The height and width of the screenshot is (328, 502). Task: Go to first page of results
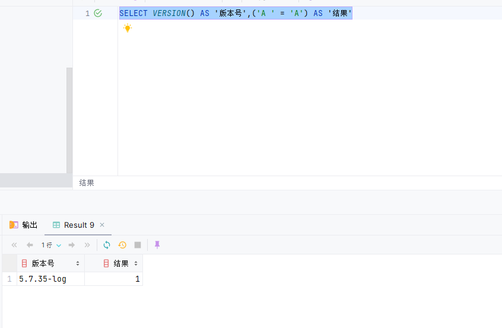click(x=14, y=245)
